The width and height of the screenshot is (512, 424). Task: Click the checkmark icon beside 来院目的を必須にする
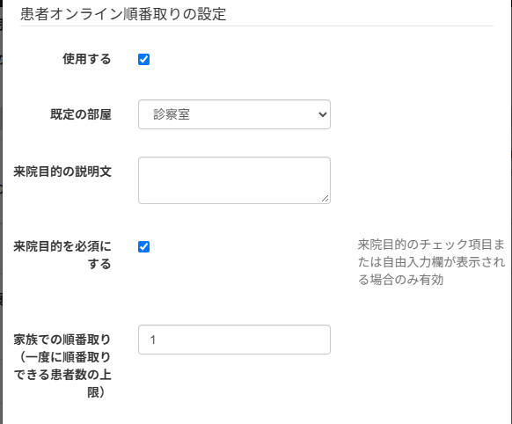pos(143,247)
